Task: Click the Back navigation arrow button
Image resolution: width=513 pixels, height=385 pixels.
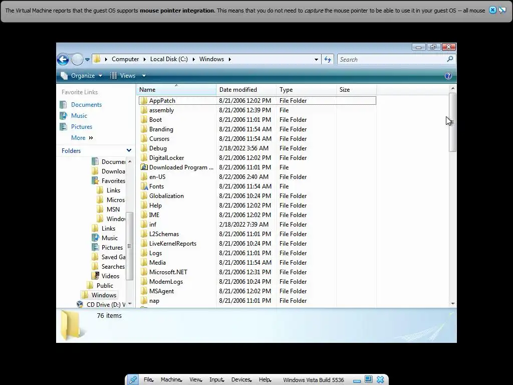Action: tap(63, 60)
